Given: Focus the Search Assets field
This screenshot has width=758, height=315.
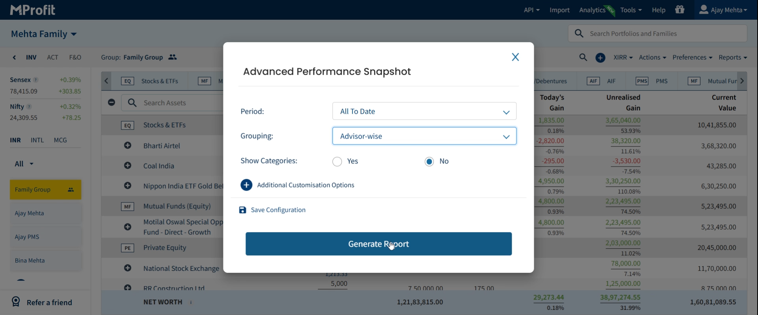Looking at the screenshot, I should coord(172,103).
